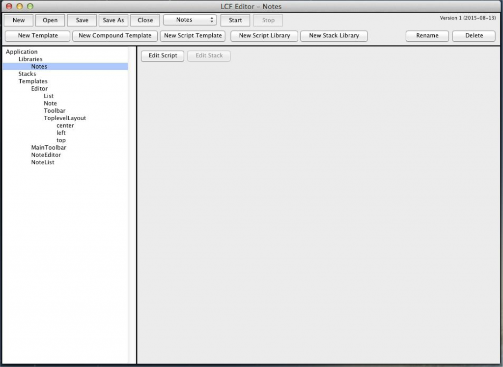Click the Edit Script button
Screen dimensions: 503x367
[x=163, y=56]
